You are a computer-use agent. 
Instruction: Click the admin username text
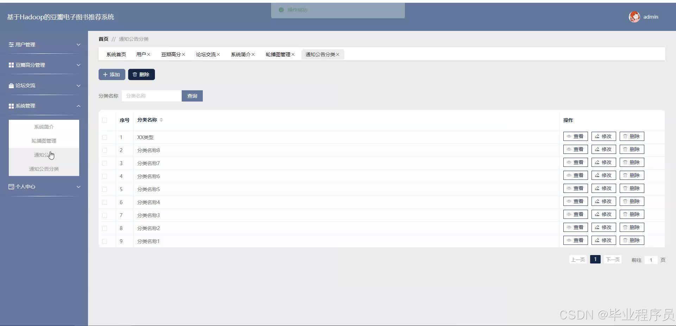pos(651,17)
